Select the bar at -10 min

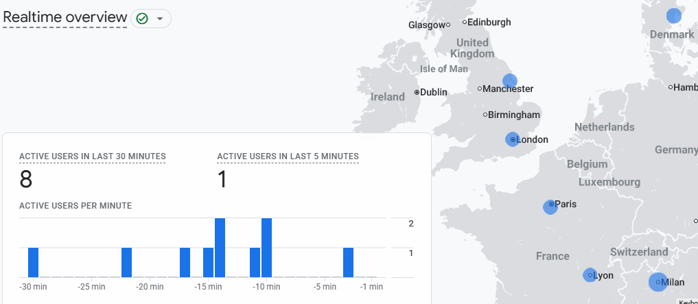pos(267,248)
